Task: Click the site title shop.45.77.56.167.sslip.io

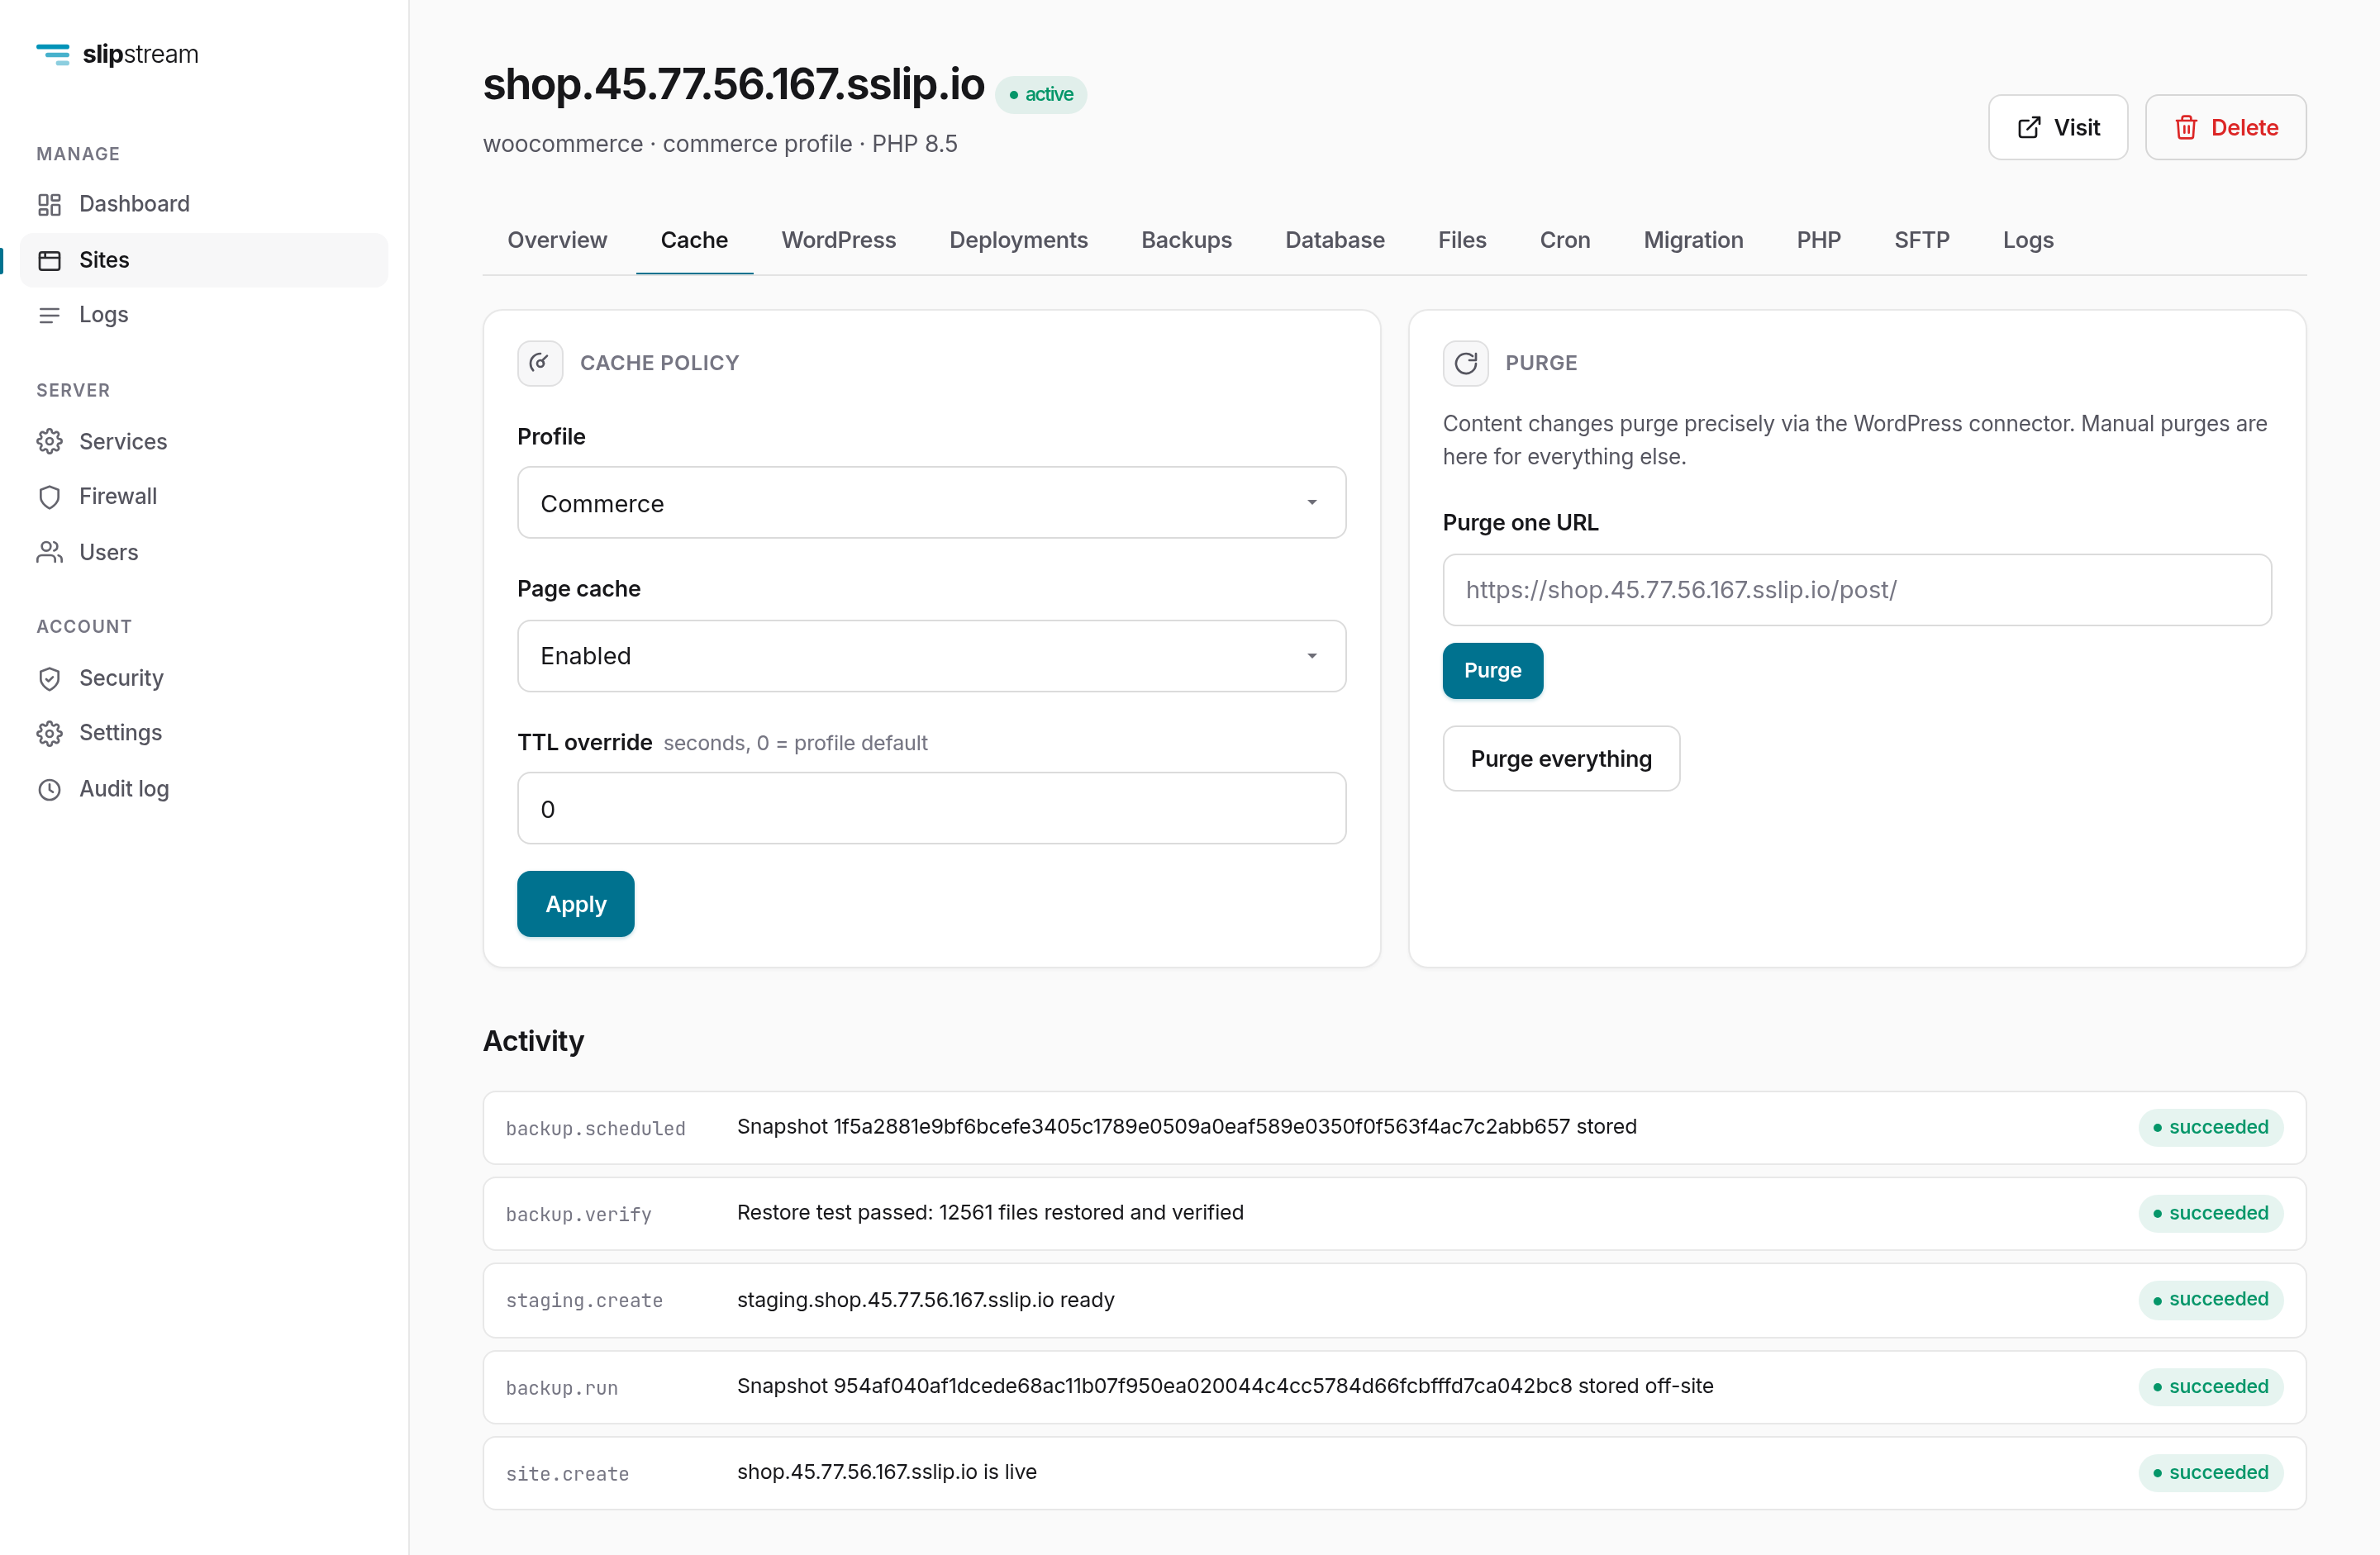Action: (733, 84)
